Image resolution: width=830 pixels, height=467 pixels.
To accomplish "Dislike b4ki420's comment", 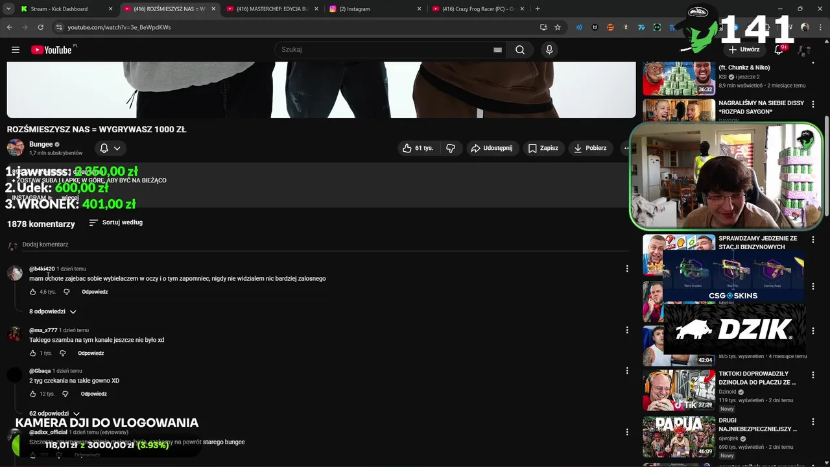I will point(66,292).
